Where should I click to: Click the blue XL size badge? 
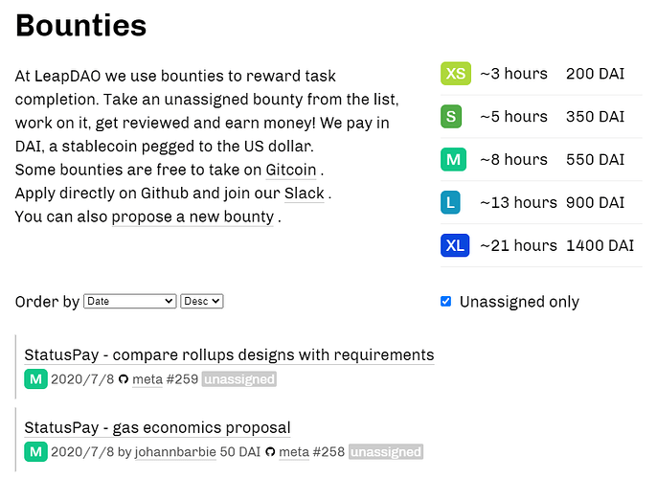pos(455,245)
